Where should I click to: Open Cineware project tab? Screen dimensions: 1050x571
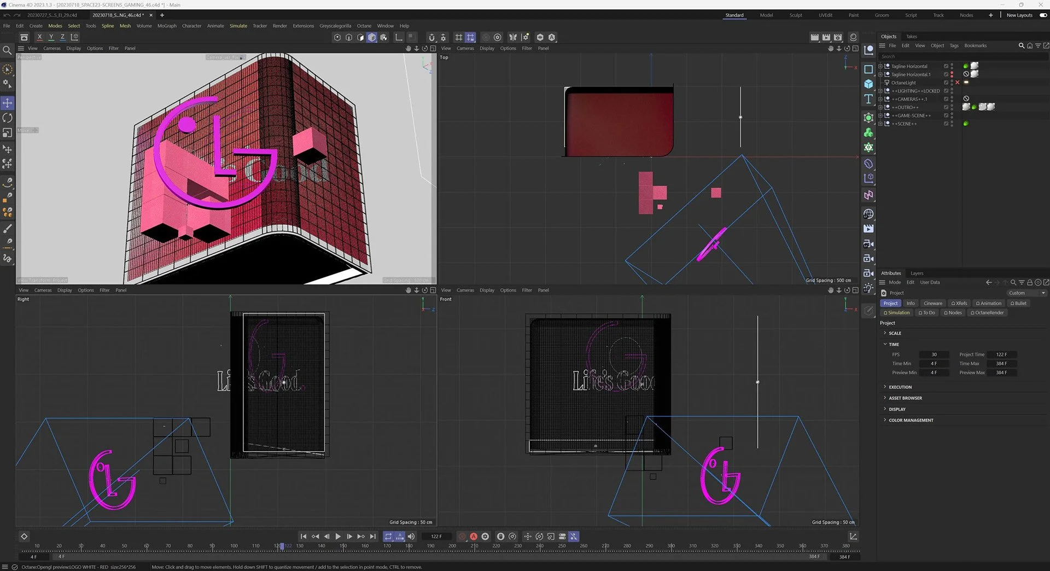click(x=933, y=304)
